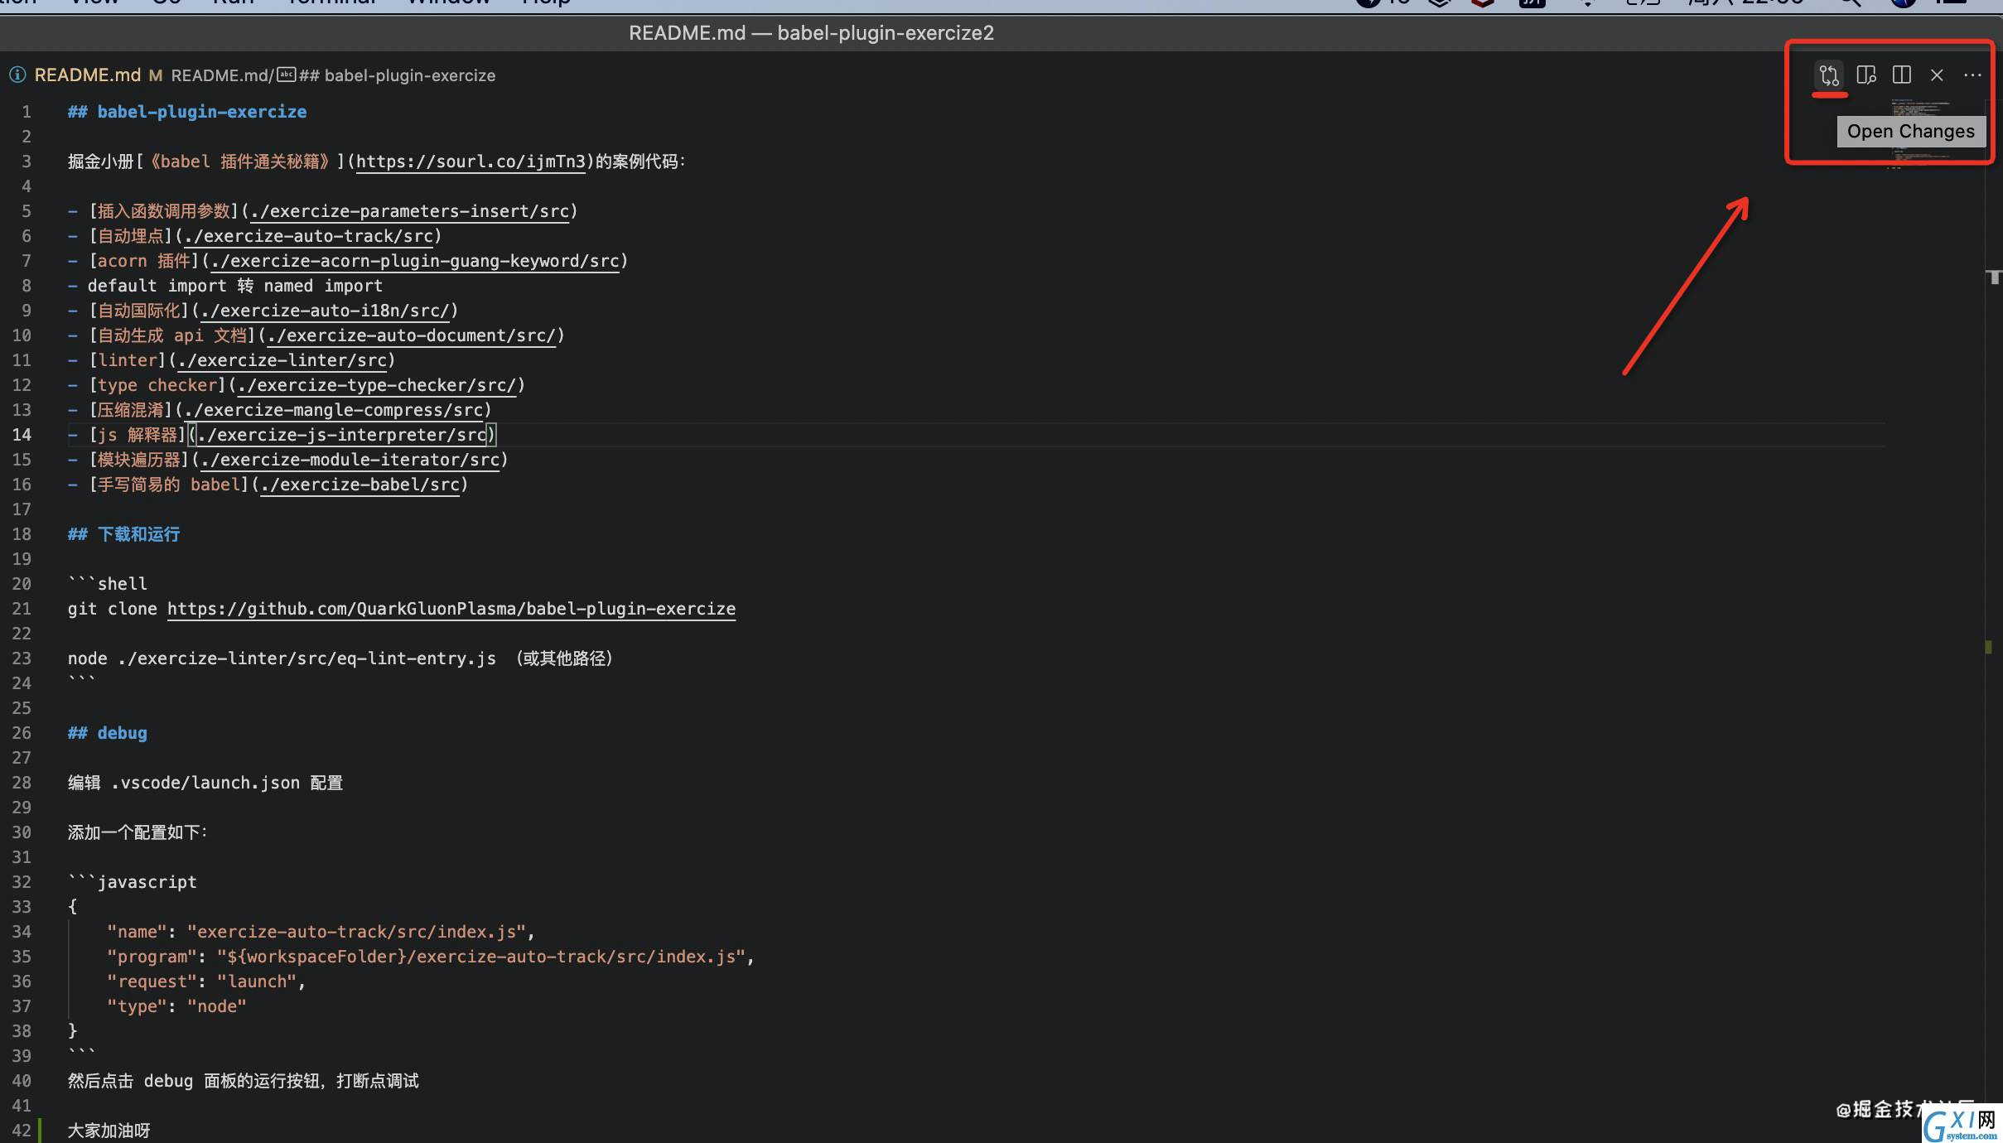Click the '## babel-plugin-exercize' heading on line 1
Image resolution: width=2003 pixels, height=1143 pixels.
(187, 112)
